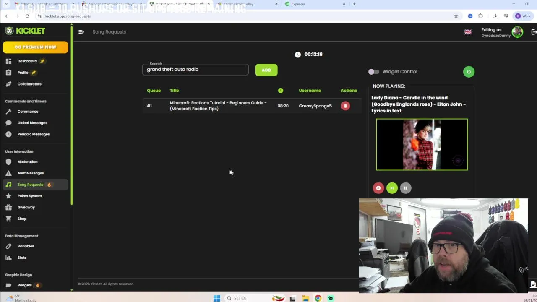Open tab search dropdown in browser
The image size is (537, 302).
[x=6, y=4]
